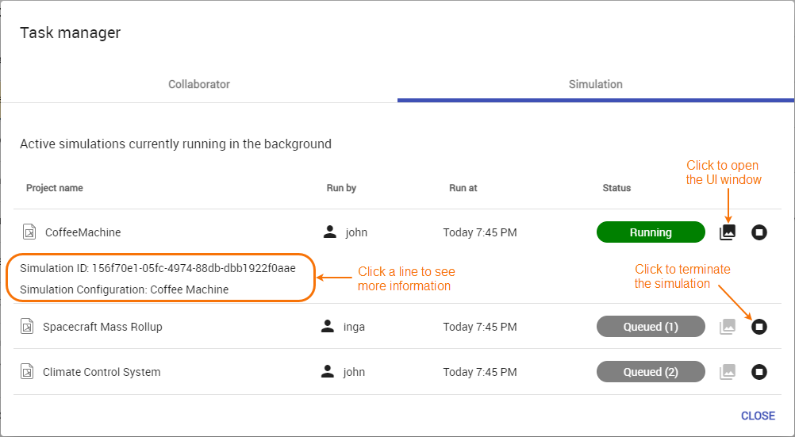Terminate the CoffeeMachine simulation
Image resolution: width=795 pixels, height=437 pixels.
[759, 232]
